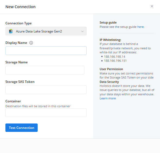Open the Connection Type dropdown
This screenshot has width=160, height=153.
46,31
